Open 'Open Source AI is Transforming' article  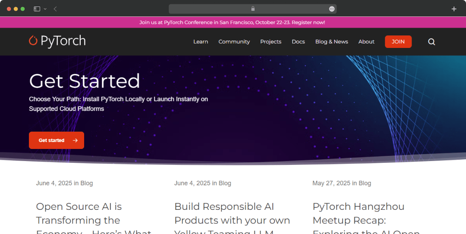point(94,219)
